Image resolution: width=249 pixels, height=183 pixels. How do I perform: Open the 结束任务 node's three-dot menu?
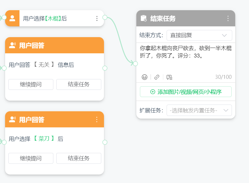tap(228, 18)
